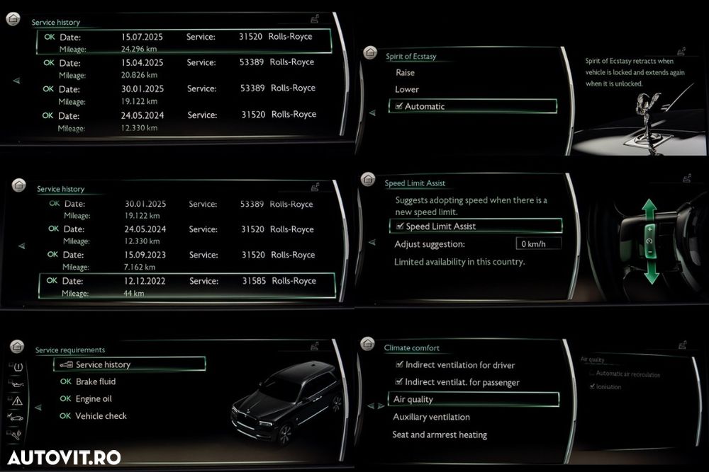The width and height of the screenshot is (709, 472).
Task: Click seat/media icon on Climate comfort screen
Action: [x=683, y=345]
